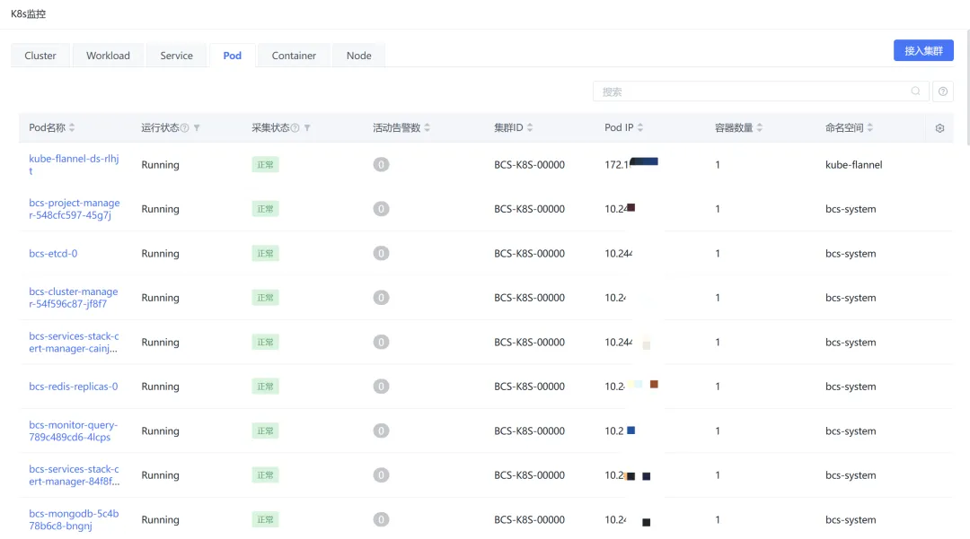Sort the list by 集群ID
The image size is (970, 539).
(530, 128)
